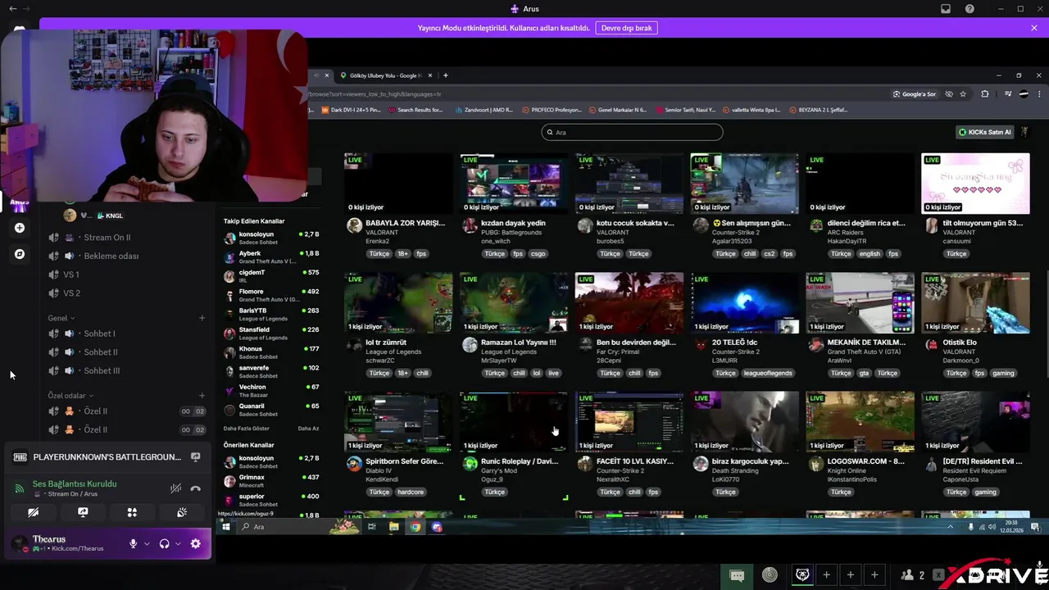Viewport: 1049px width, 590px height.
Task: Open the Kick profile avatar at top right
Action: [x=1024, y=132]
